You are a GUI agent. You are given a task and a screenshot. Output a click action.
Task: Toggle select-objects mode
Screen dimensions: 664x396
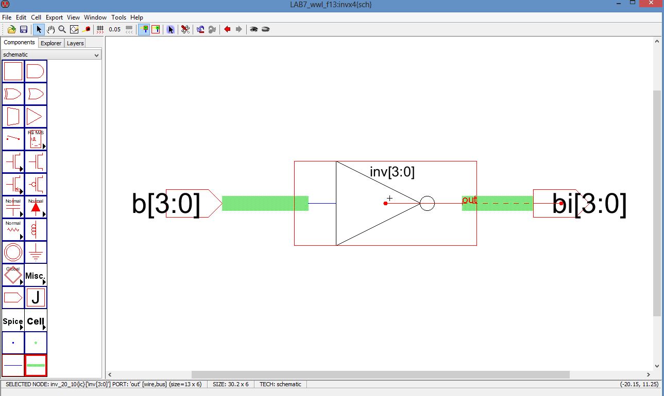coord(144,29)
